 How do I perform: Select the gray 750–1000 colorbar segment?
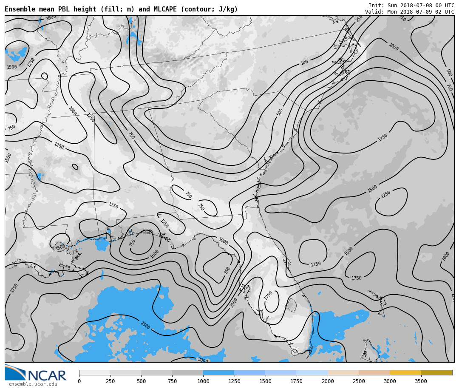tap(187, 372)
